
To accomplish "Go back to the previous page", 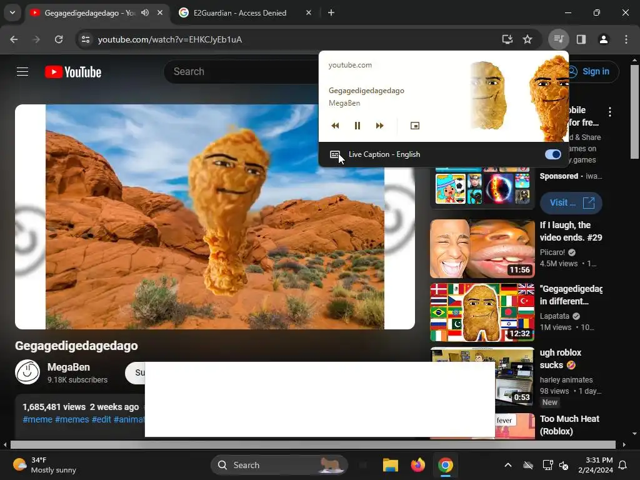I will point(14,39).
